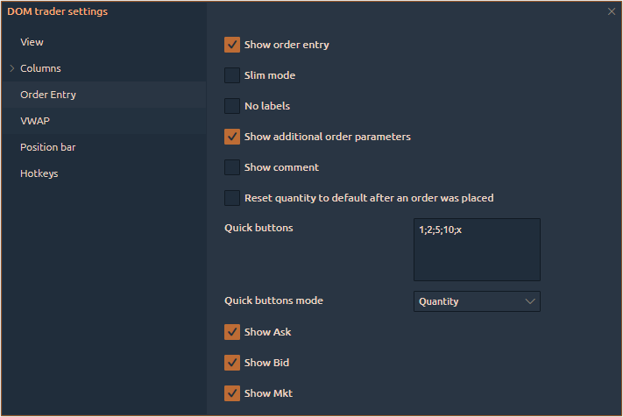Image resolution: width=623 pixels, height=417 pixels.
Task: Uncheck Show additional order parameters
Action: (x=232, y=137)
